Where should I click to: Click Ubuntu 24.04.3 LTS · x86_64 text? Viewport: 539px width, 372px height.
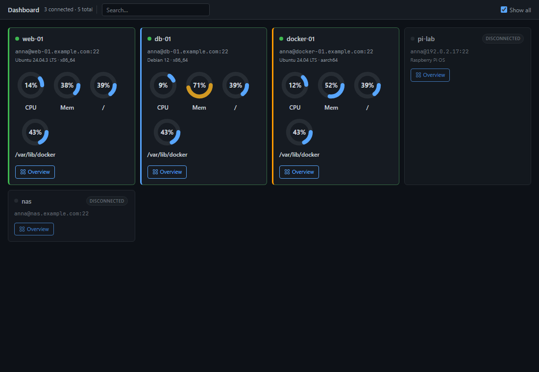(45, 60)
